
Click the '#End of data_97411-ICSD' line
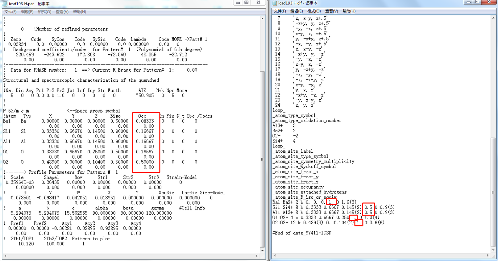302,233
